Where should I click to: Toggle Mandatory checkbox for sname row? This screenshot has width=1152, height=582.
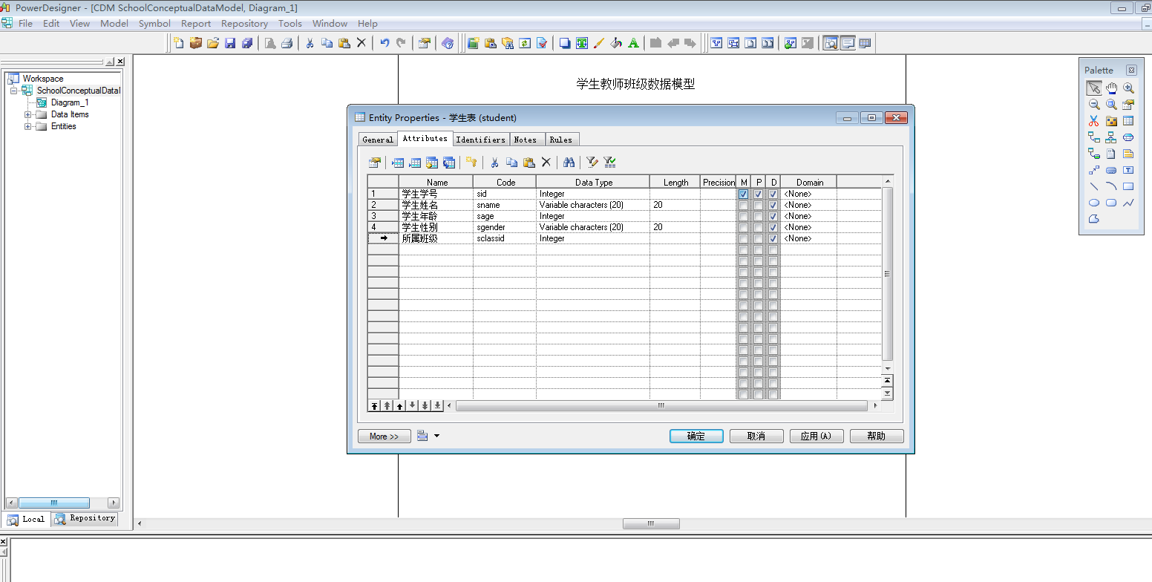pyautogui.click(x=743, y=205)
